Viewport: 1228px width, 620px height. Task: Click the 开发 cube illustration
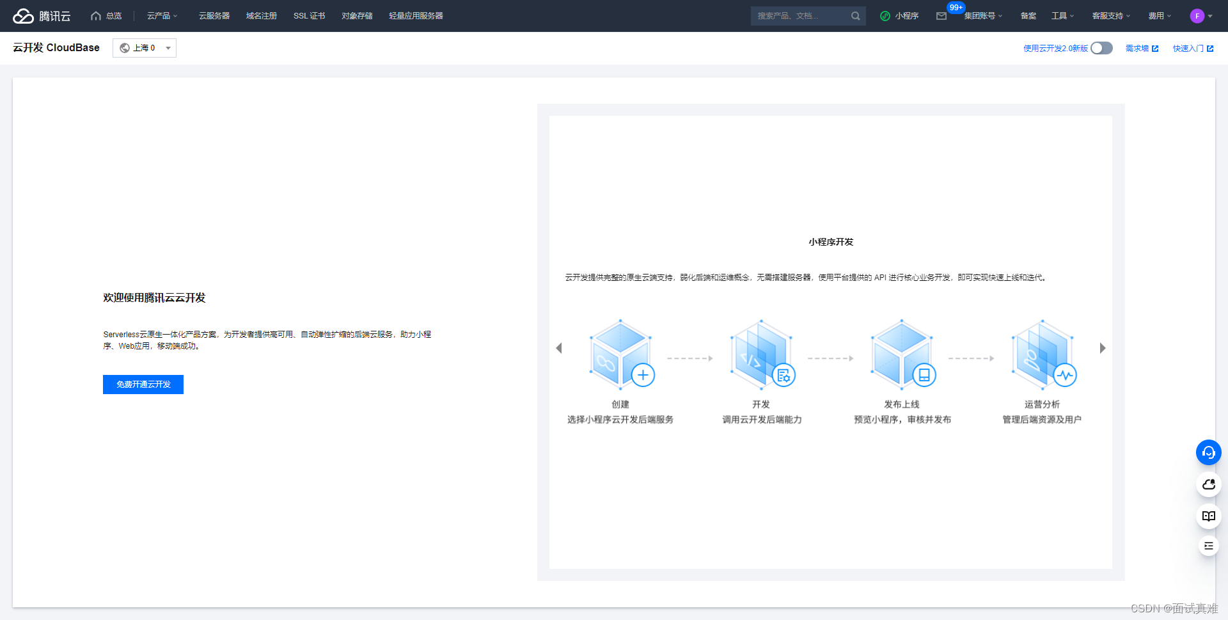pos(762,354)
